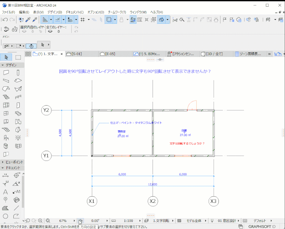Click the GRAPHISOFT ID label

click(262, 227)
